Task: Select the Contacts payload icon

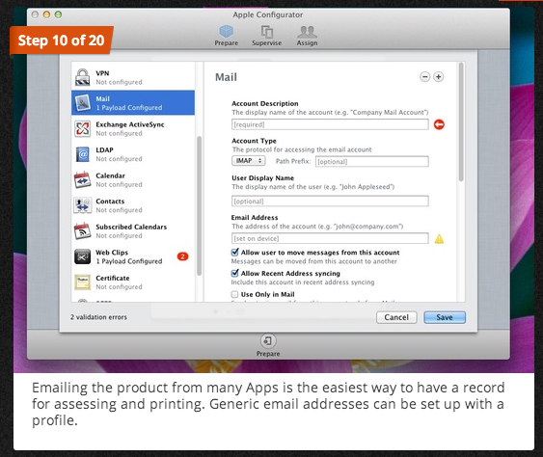Action: [82, 205]
